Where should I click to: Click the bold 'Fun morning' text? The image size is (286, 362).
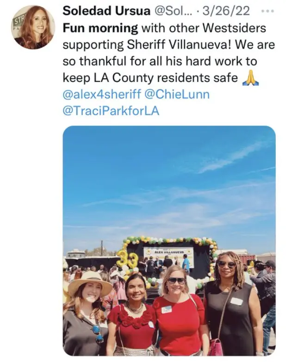coord(100,28)
